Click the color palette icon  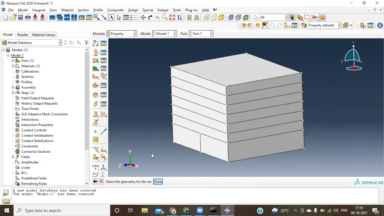pyautogui.click(x=304, y=25)
